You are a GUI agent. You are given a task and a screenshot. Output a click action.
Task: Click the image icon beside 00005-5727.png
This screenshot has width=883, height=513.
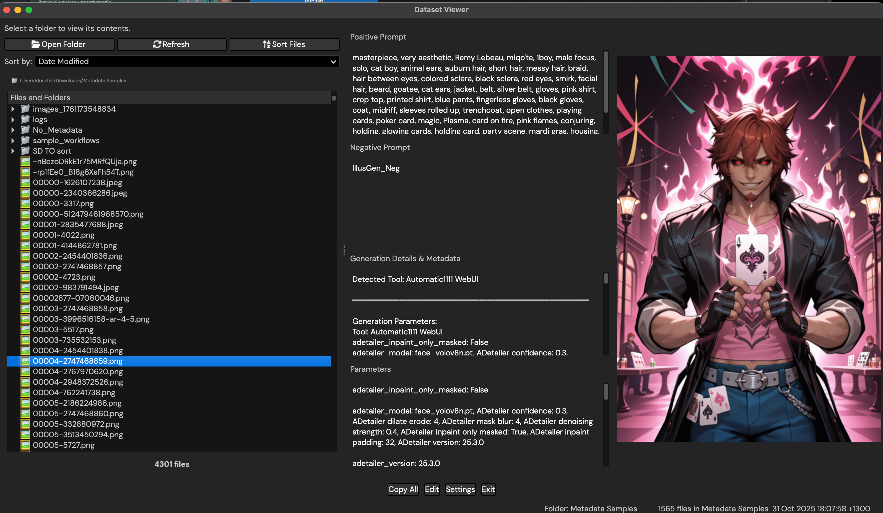click(x=25, y=445)
